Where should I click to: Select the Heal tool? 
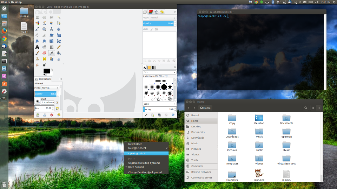pos(44,59)
